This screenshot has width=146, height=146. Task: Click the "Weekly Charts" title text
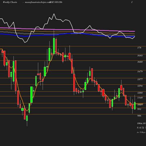(x=10, y=2)
